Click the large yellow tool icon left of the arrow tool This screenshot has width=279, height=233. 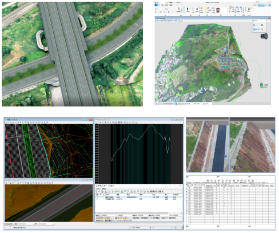179,9
